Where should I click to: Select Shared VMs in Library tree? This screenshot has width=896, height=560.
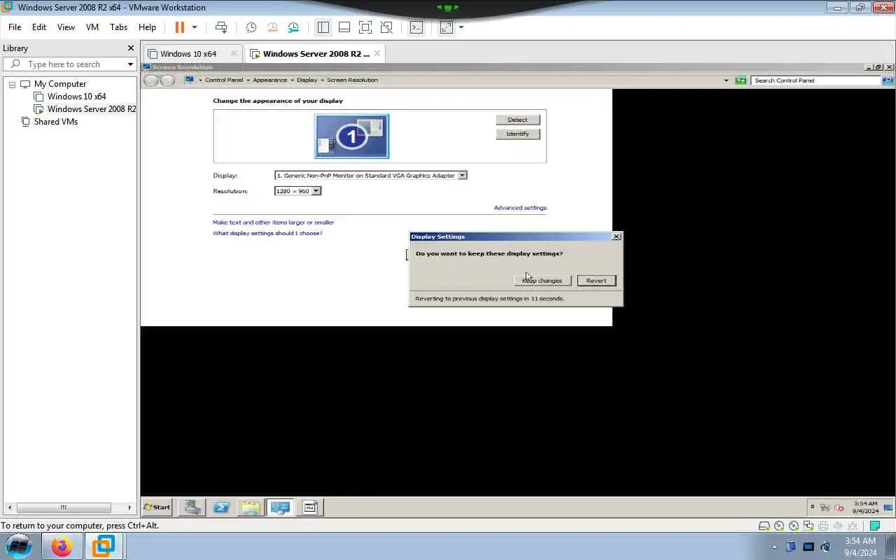tap(56, 122)
